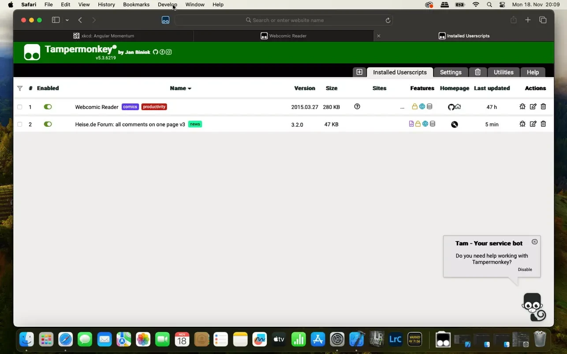This screenshot has height=354, width=567.
Task: Open the trash tab with deleted scripts
Action: click(477, 72)
